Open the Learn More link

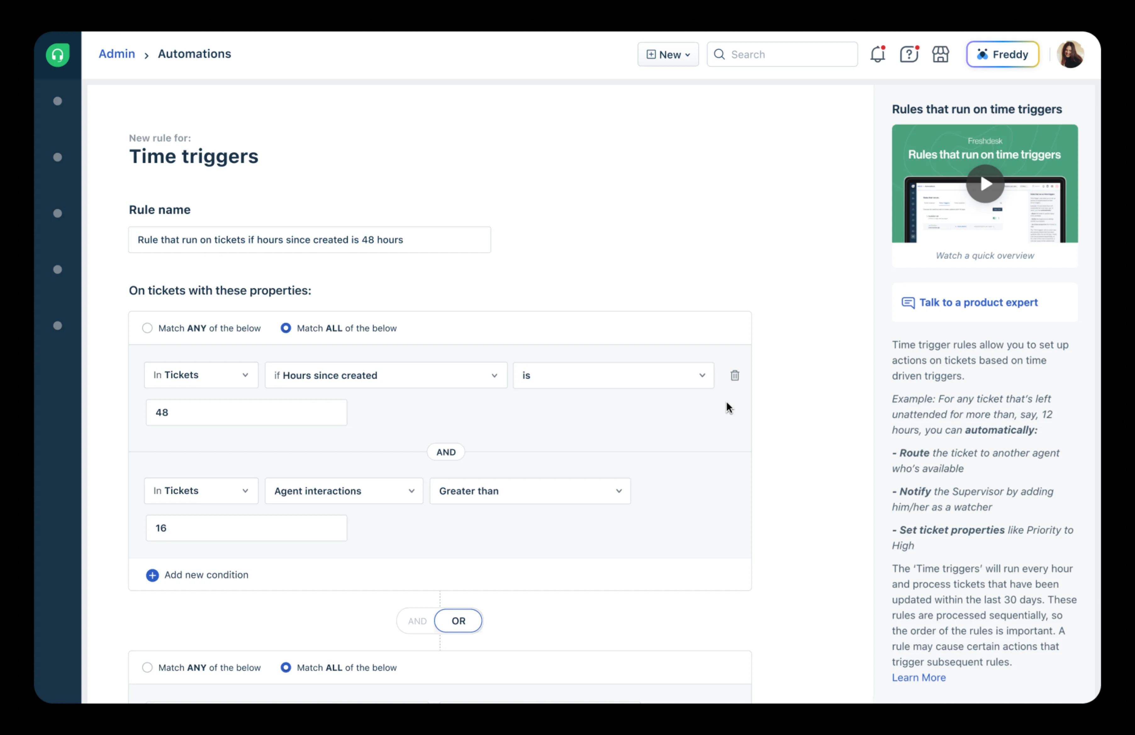tap(919, 677)
